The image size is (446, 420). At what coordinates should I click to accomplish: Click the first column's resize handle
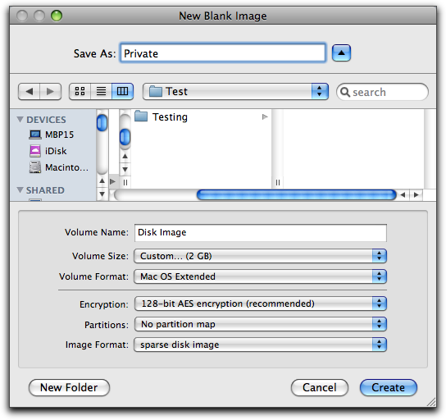125,182
